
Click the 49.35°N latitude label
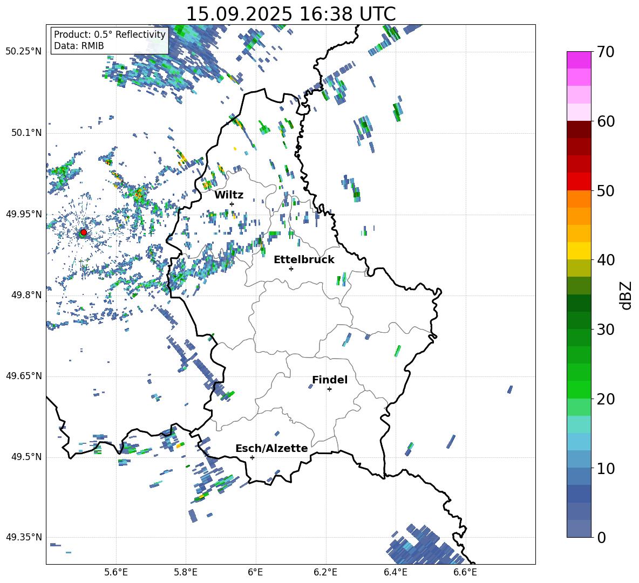pos(24,537)
